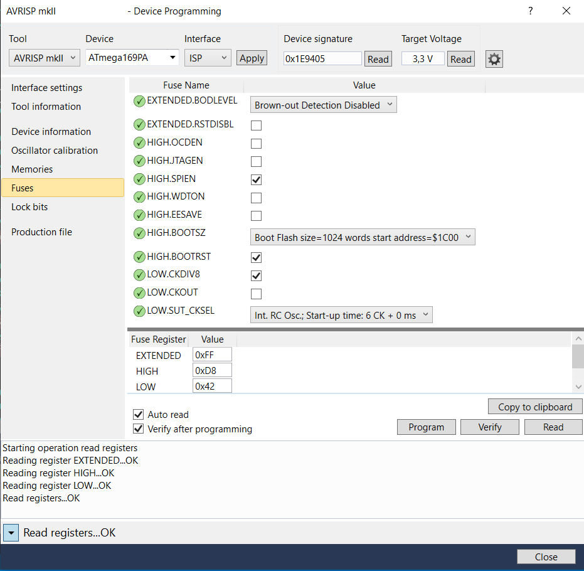Uncheck the LOW.CKDIV8 fuse
Image resolution: width=584 pixels, height=571 pixels.
pos(256,275)
